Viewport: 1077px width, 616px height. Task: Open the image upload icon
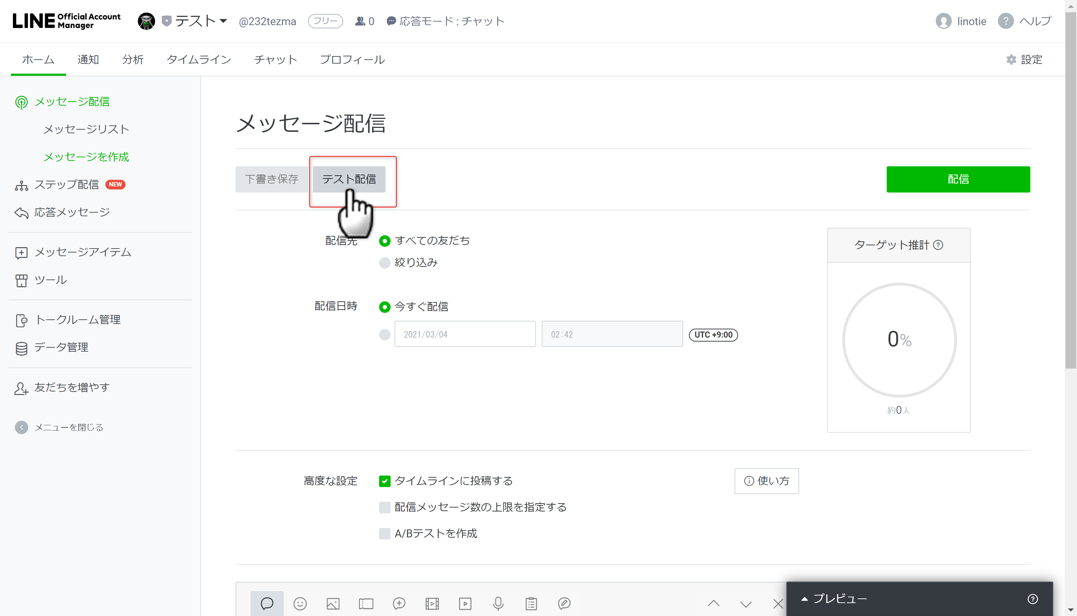coord(333,604)
